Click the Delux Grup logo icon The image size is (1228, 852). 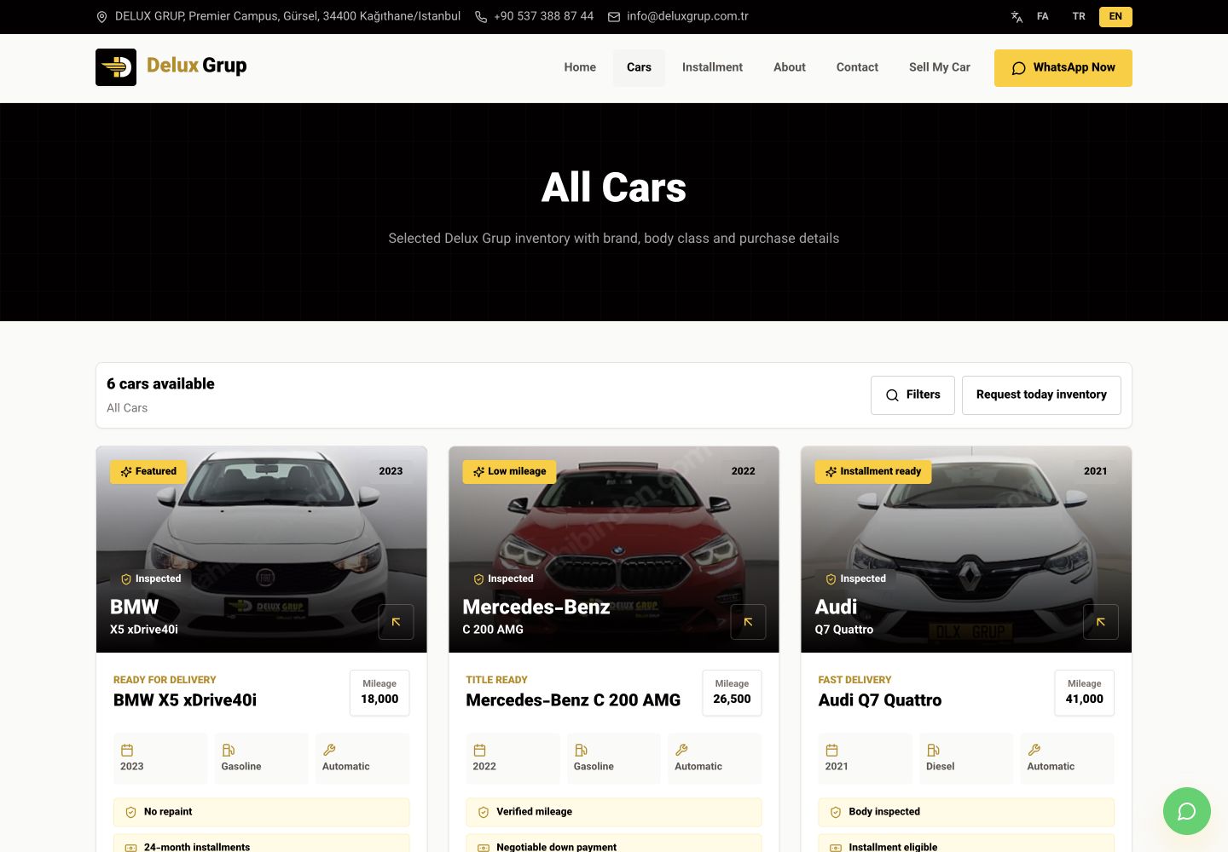[x=116, y=67]
